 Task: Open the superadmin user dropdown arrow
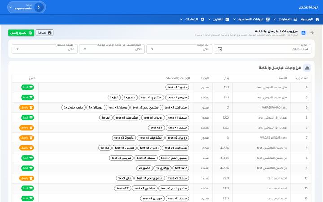(10, 7)
